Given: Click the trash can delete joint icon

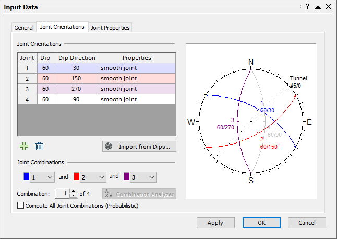Looking at the screenshot, I should [39, 146].
